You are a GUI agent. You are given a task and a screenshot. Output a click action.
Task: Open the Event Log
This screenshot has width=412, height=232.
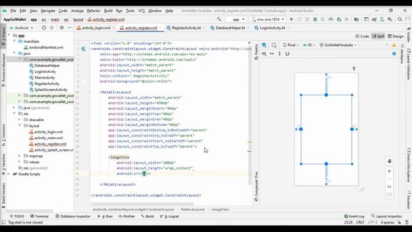point(354,217)
